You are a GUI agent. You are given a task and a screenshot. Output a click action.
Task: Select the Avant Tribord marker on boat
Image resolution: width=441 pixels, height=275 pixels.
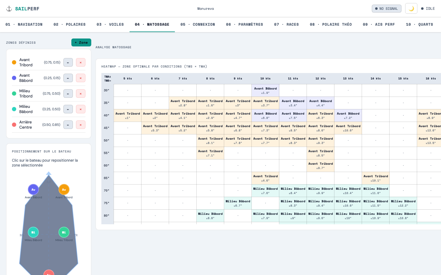tap(64, 189)
